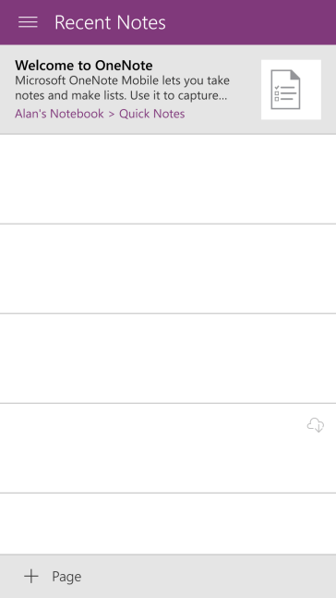
Task: Select the third empty note row
Action: (168, 359)
